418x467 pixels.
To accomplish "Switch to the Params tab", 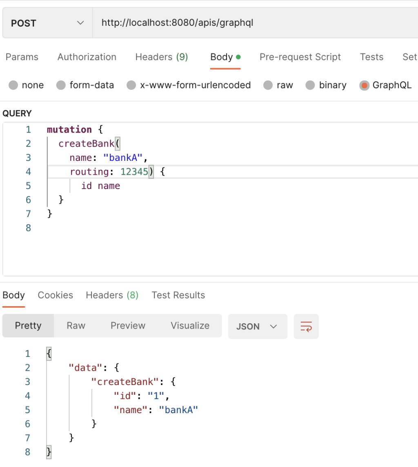I will pos(22,57).
